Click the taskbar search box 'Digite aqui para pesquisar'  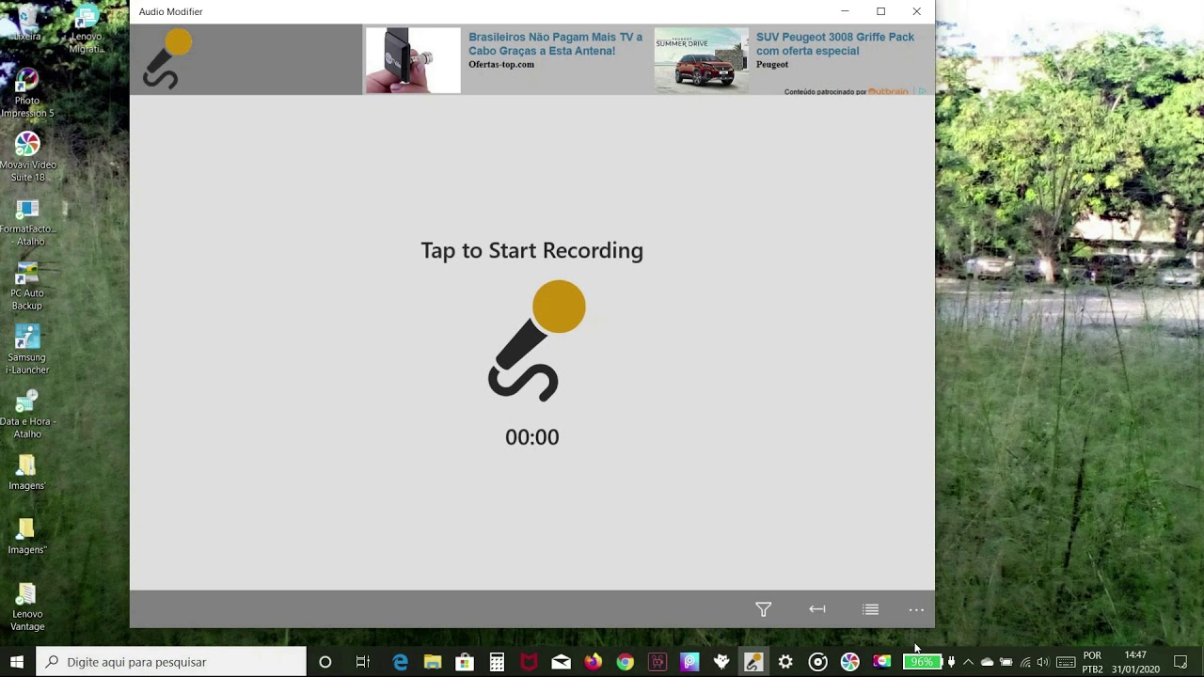click(x=171, y=662)
